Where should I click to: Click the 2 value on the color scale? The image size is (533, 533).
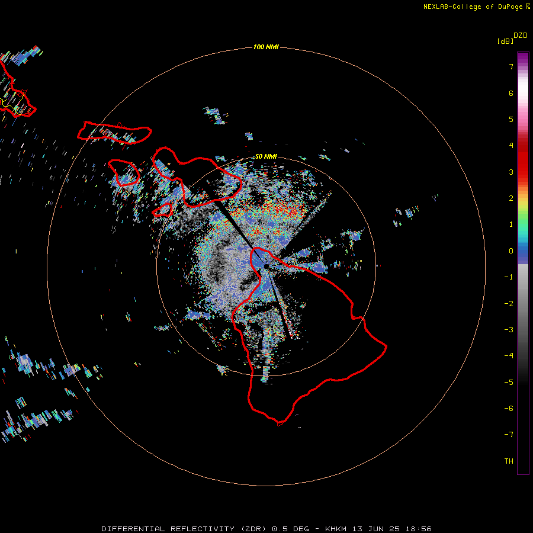pos(511,198)
